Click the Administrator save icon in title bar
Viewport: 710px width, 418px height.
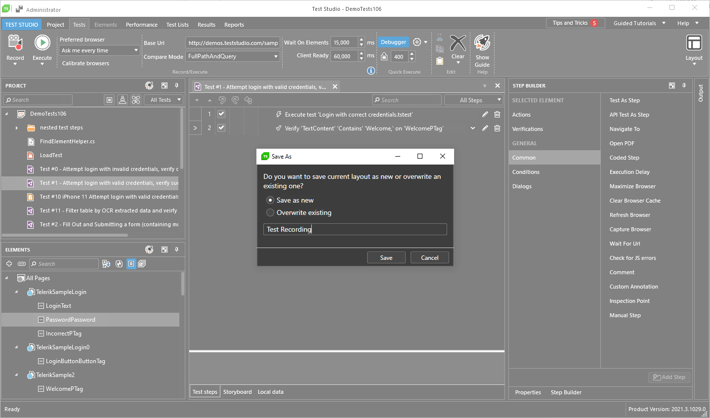[19, 9]
